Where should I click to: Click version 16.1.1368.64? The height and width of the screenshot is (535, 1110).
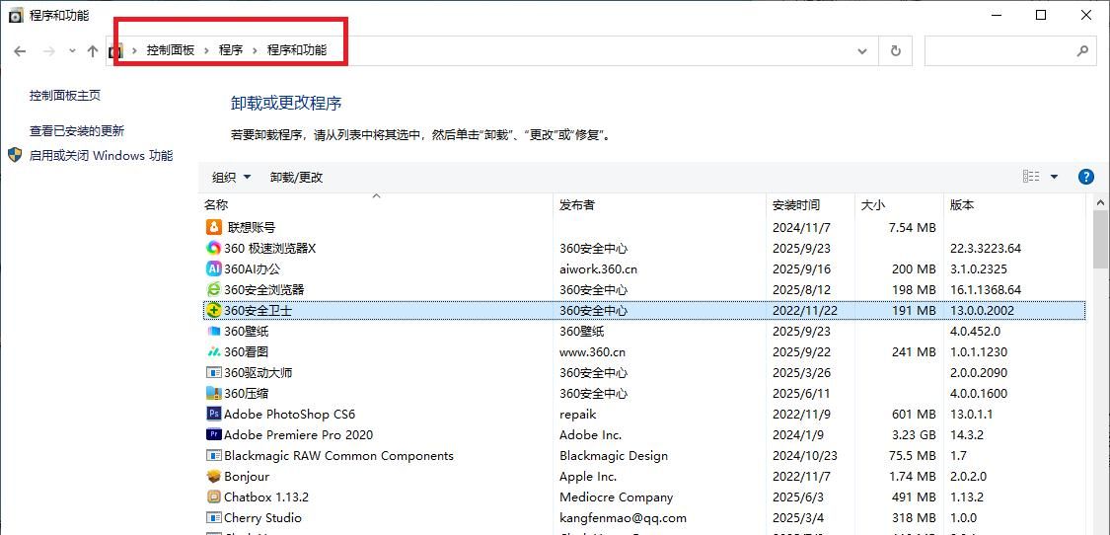(986, 290)
